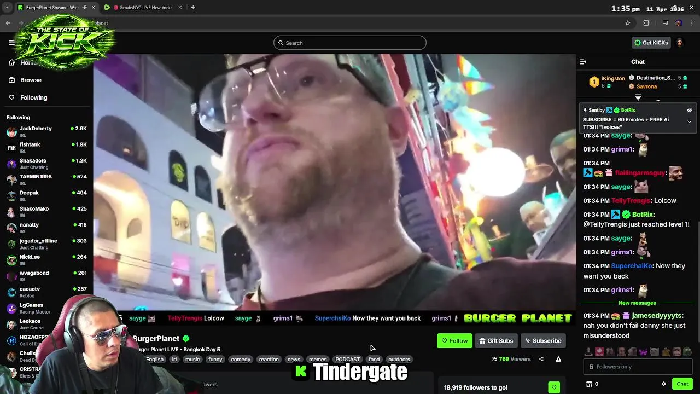Click Get KICKs button
Viewport: 700px width, 394px height.
pos(651,43)
